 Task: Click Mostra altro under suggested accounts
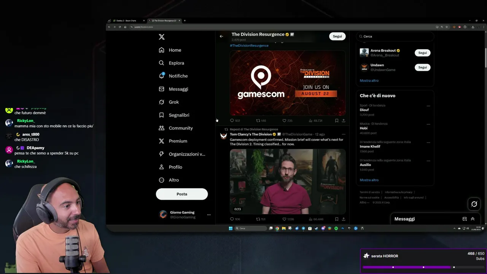[369, 81]
